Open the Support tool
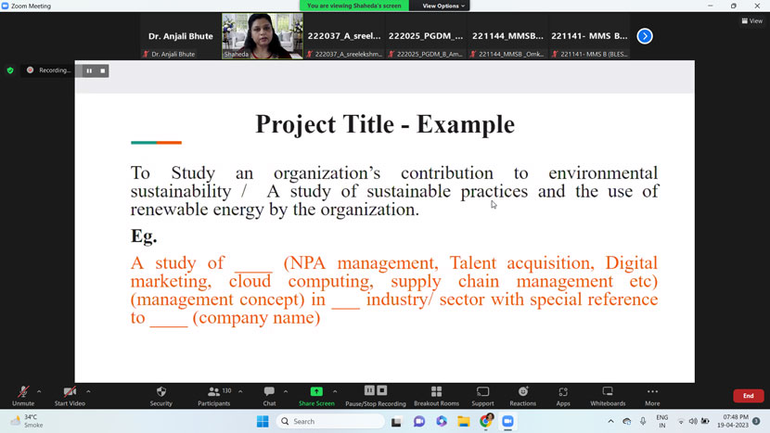The width and height of the screenshot is (770, 433). click(x=482, y=396)
